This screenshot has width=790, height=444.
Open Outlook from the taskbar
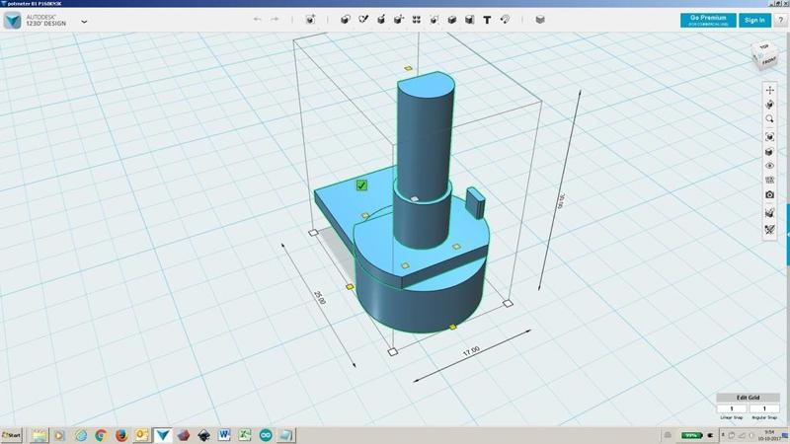pos(141,435)
